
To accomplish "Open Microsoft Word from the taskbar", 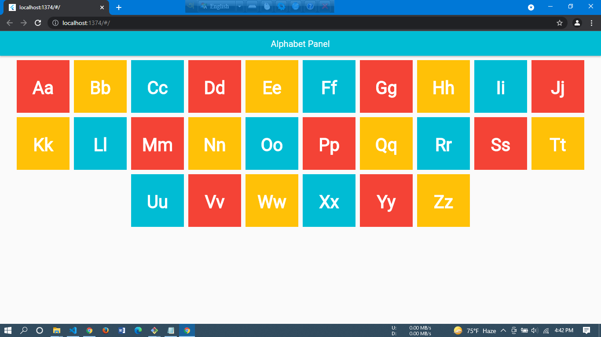I will click(x=121, y=330).
